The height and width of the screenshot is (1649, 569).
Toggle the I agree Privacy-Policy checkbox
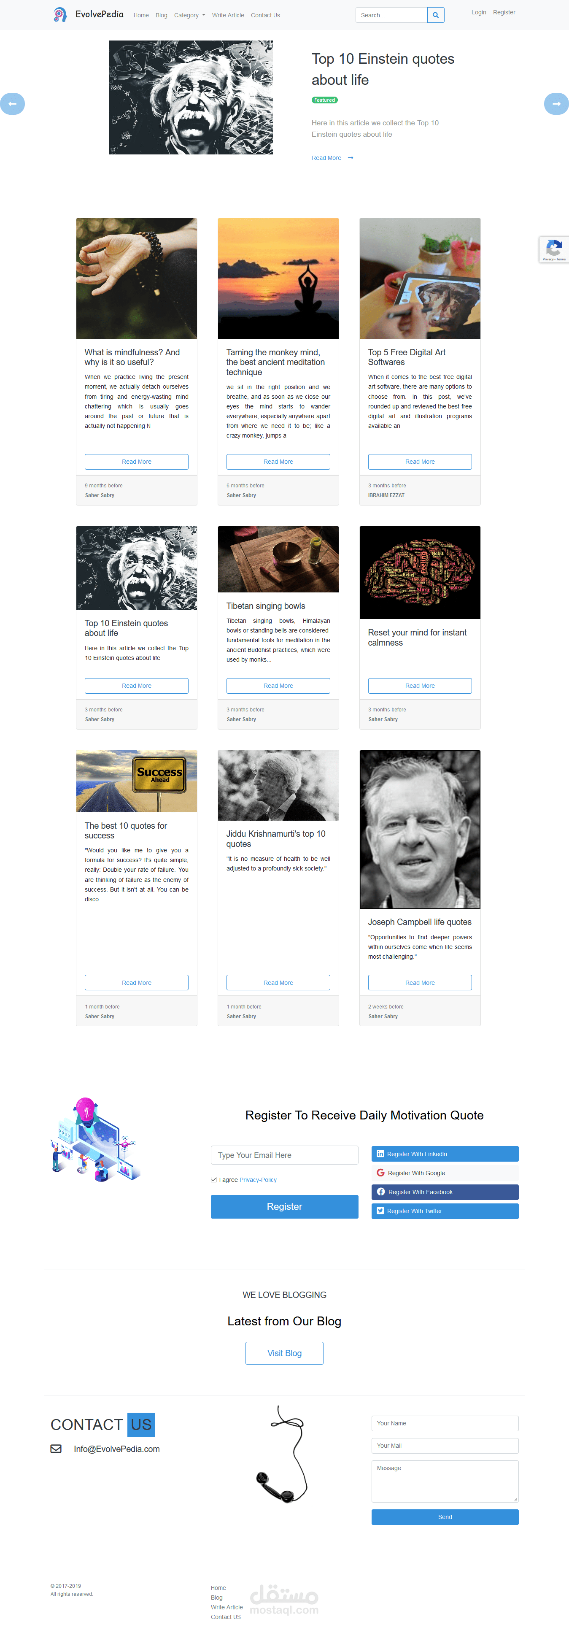coord(214,1179)
